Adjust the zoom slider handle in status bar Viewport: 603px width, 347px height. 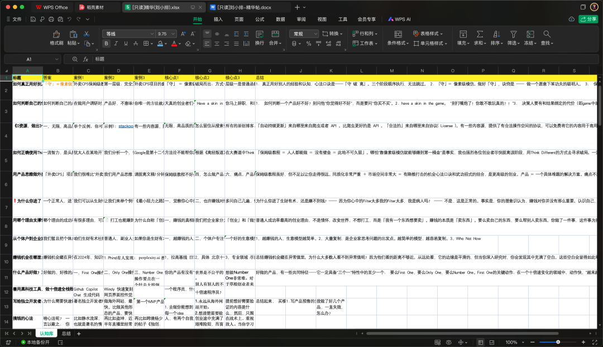pos(558,342)
